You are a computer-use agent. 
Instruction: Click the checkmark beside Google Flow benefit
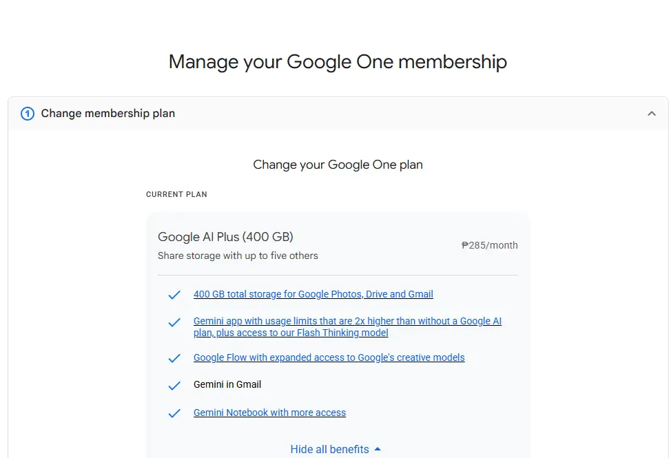click(174, 358)
